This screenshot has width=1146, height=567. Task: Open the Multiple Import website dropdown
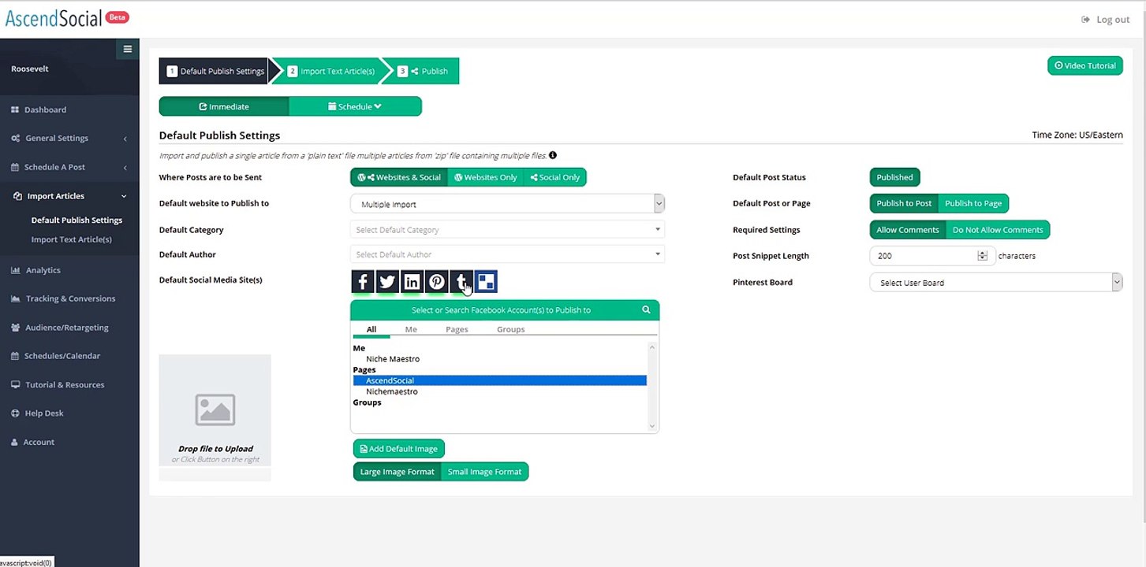(x=507, y=204)
